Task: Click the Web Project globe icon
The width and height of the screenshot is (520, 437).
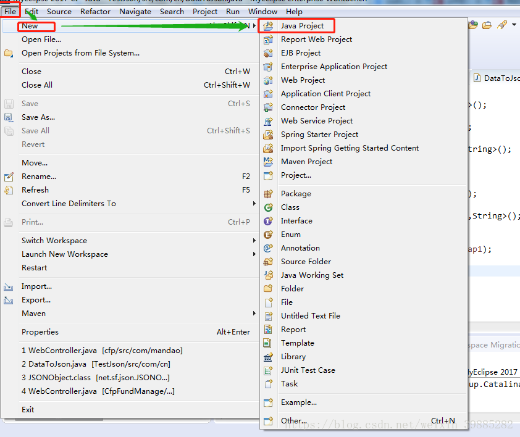Action: point(268,80)
